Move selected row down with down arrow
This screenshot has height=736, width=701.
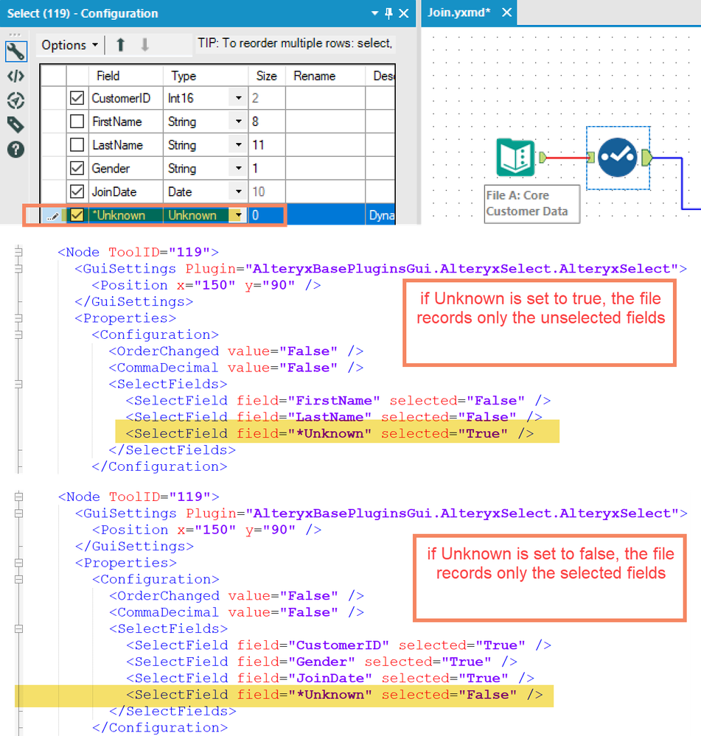pos(144,45)
